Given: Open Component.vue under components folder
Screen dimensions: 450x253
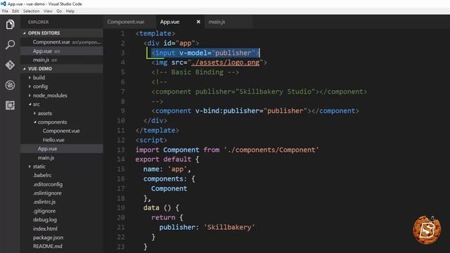Looking at the screenshot, I should click(61, 131).
